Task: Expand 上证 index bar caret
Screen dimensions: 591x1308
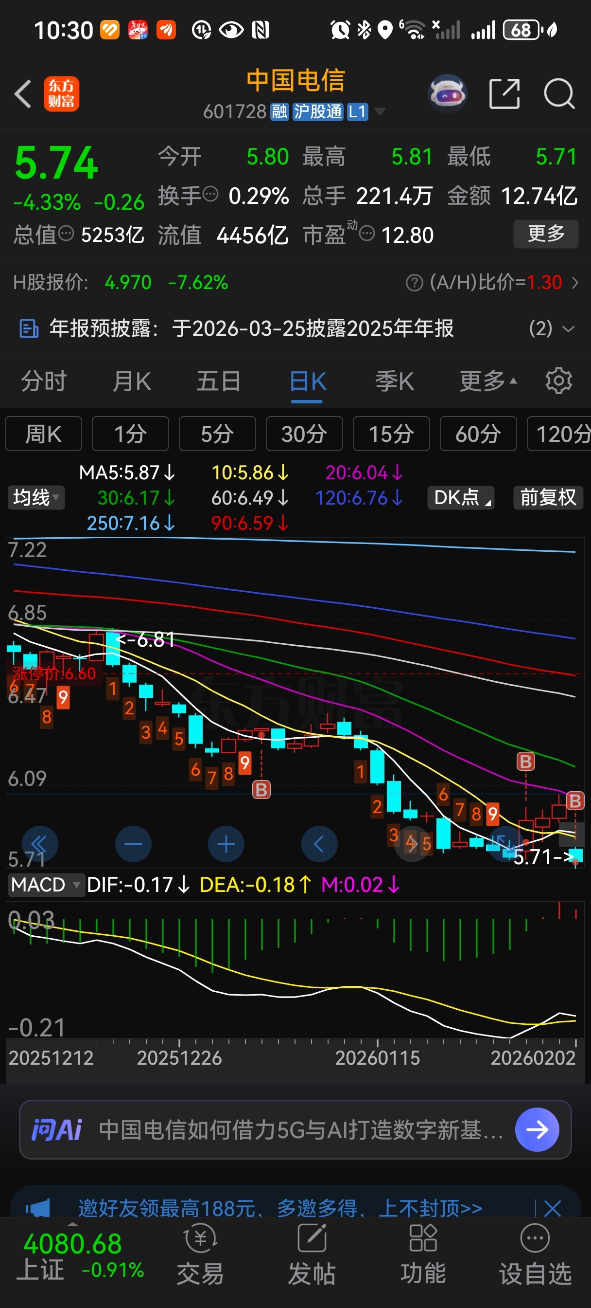Action: (x=72, y=1224)
